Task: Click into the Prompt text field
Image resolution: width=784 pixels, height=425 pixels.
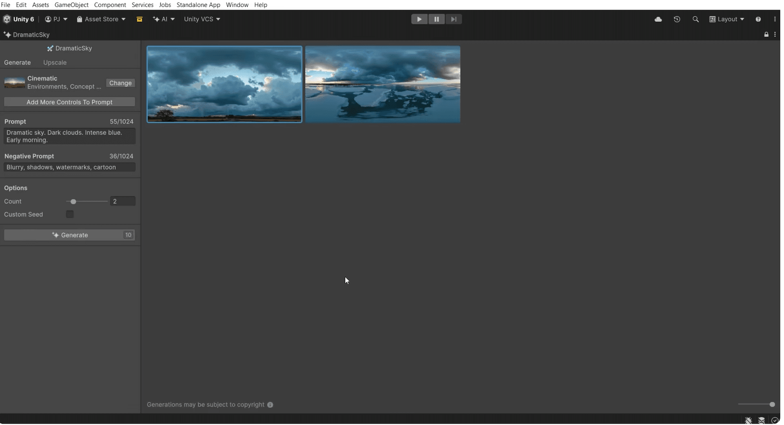Action: click(x=69, y=136)
